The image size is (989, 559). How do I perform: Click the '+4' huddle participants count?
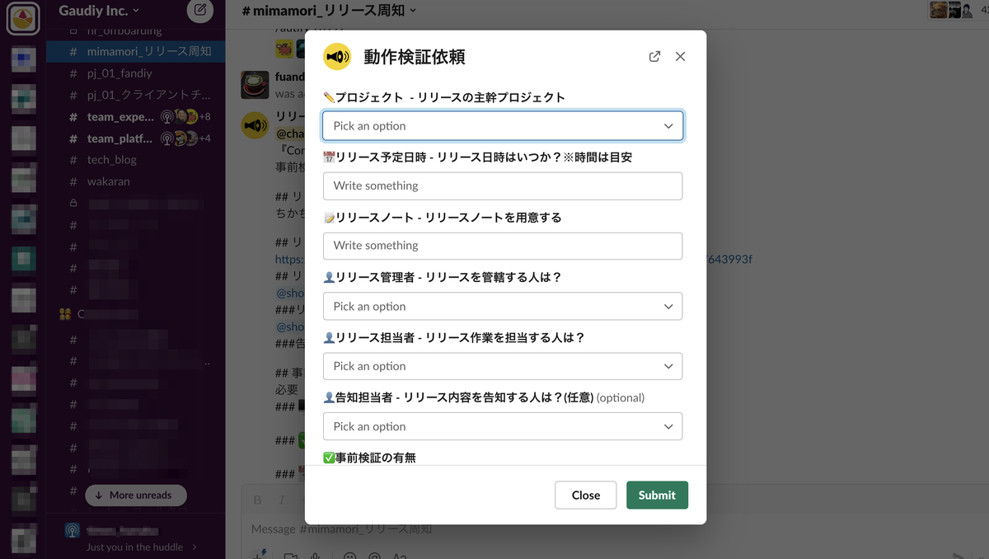(204, 139)
